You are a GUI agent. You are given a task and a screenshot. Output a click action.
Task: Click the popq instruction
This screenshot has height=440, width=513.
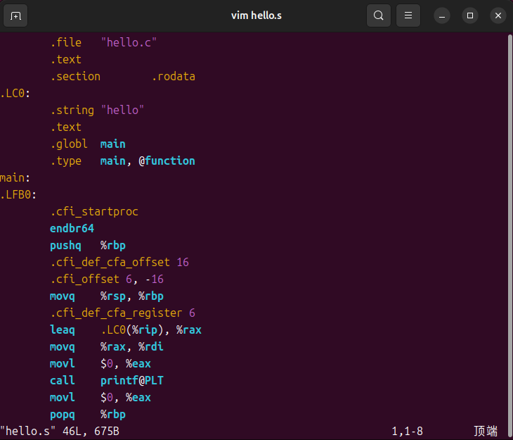tap(62, 414)
